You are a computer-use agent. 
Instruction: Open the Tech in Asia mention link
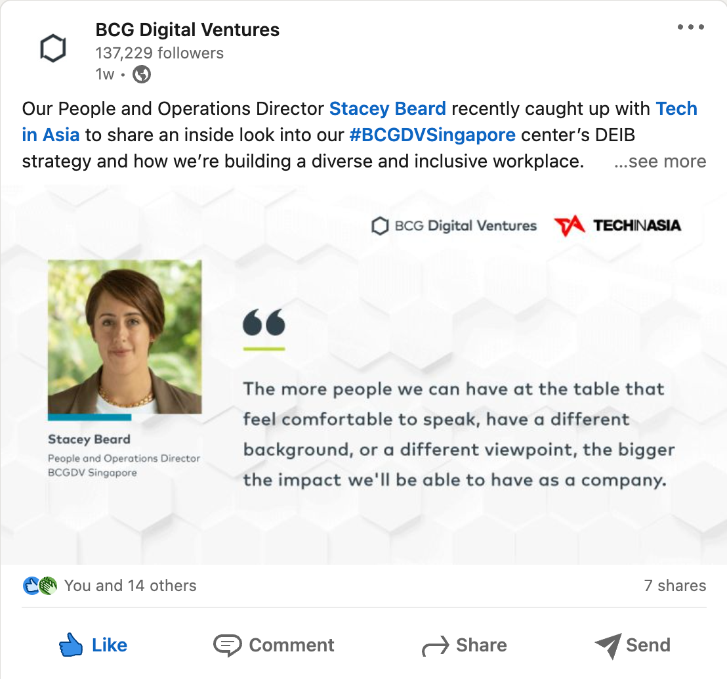pyautogui.click(x=360, y=121)
